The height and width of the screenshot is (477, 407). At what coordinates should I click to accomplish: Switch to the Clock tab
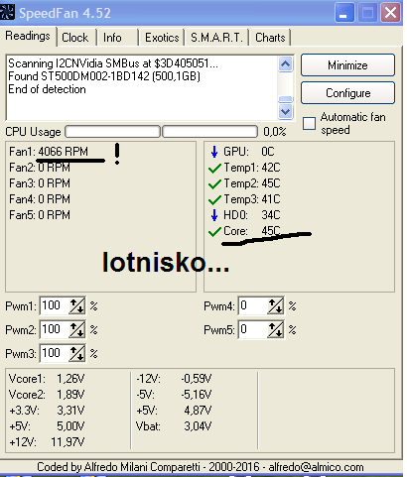pos(75,38)
